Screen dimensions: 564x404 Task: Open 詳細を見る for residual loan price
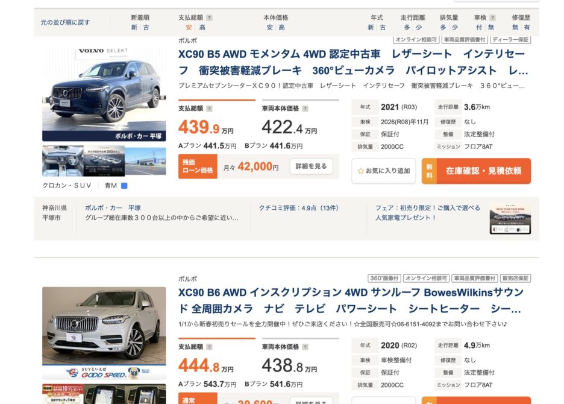[311, 166]
